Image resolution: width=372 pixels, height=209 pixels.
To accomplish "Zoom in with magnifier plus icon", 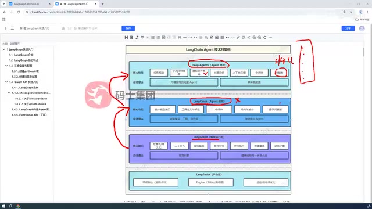I will [254, 37].
